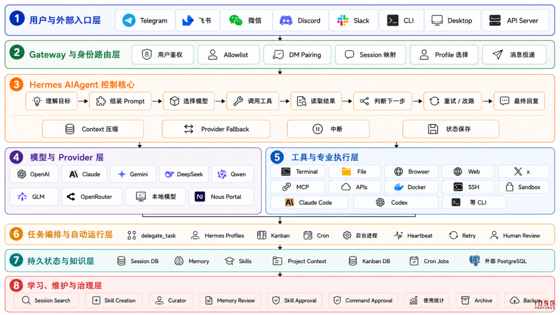Click the Claude Code logo icon
Image resolution: width=560 pixels, height=315 pixels.
point(289,202)
